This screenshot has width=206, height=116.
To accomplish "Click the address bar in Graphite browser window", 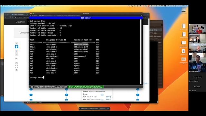I will click(22, 17).
